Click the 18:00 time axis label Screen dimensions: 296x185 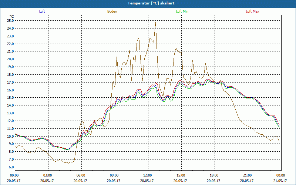(x=215, y=175)
